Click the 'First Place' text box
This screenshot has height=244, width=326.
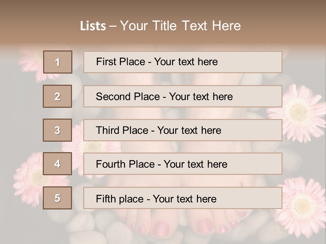[183, 62]
